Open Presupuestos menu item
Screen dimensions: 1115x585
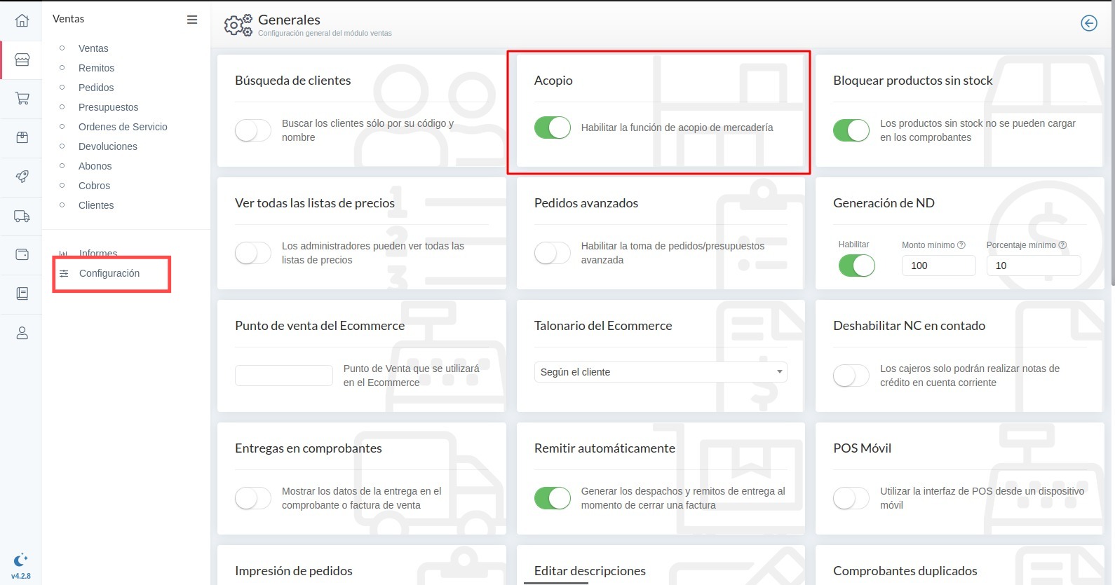point(108,107)
